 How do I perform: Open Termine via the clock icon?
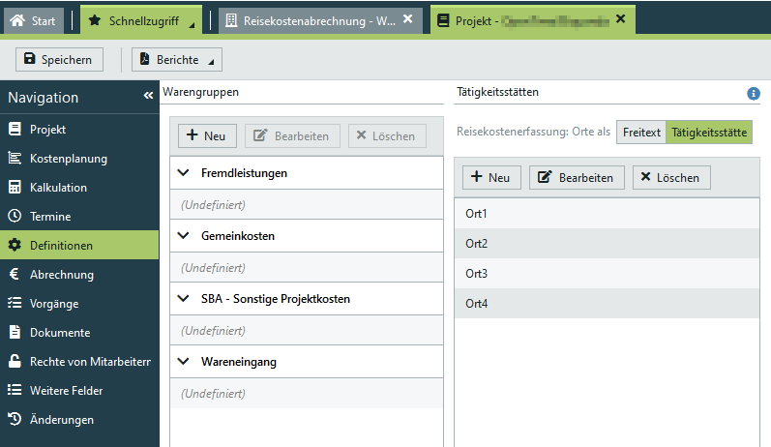(15, 217)
